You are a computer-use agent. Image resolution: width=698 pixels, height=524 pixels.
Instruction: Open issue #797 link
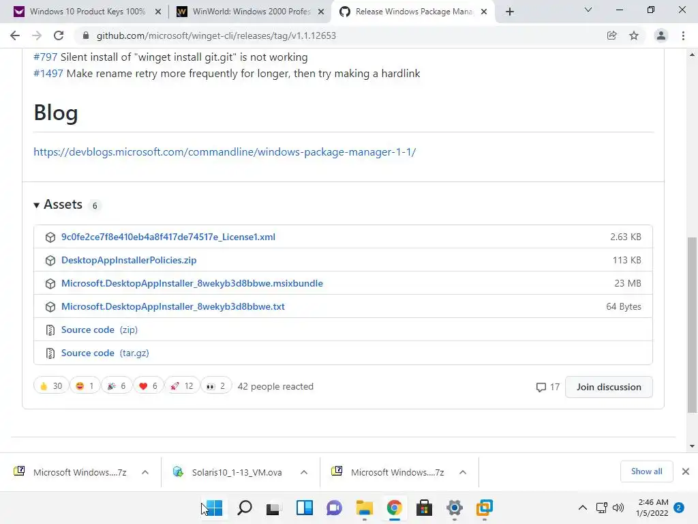46,57
